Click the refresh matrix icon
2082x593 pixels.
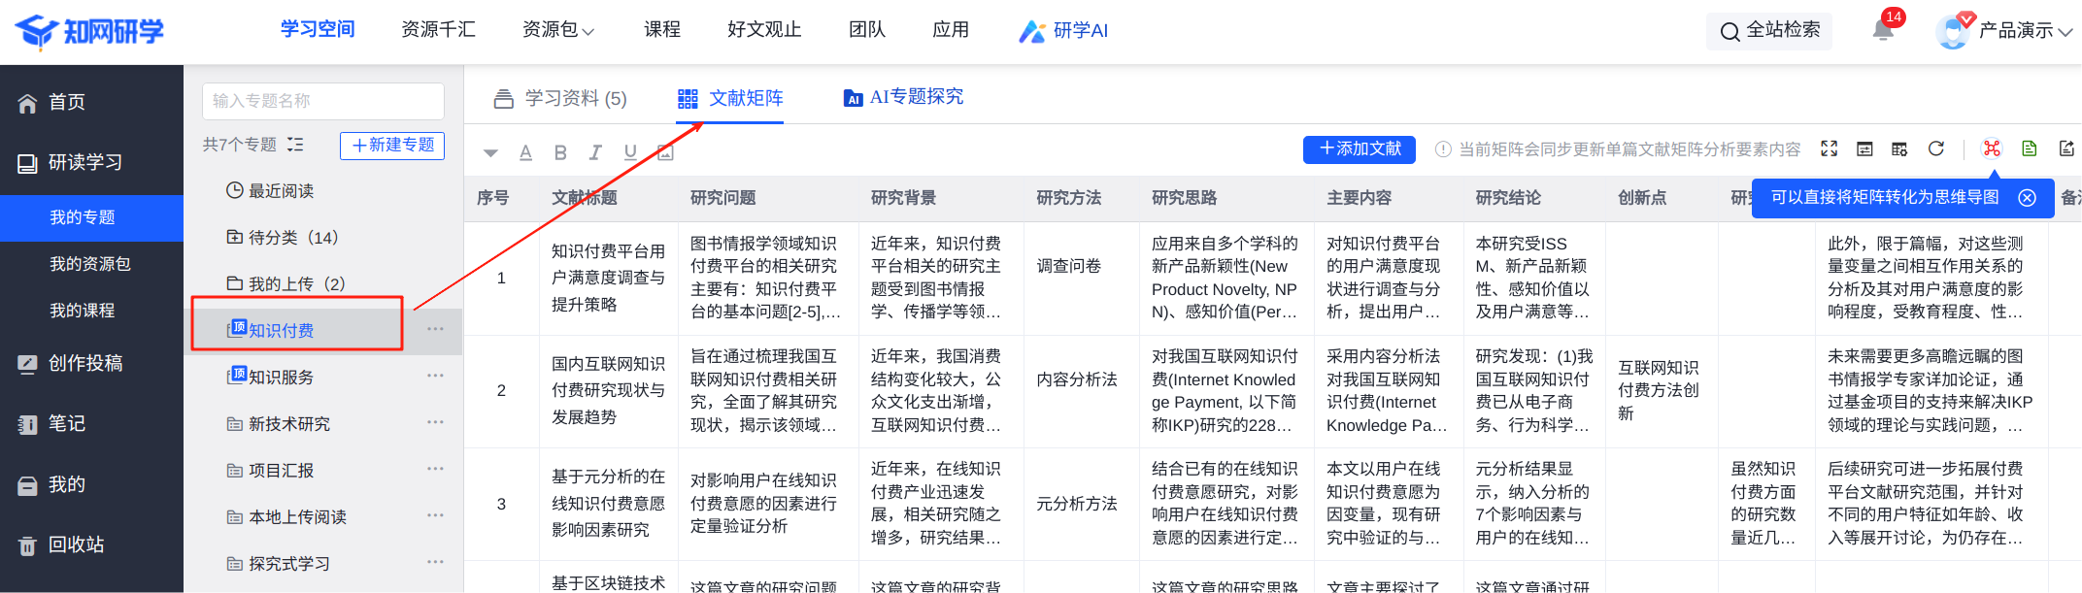point(1936,148)
